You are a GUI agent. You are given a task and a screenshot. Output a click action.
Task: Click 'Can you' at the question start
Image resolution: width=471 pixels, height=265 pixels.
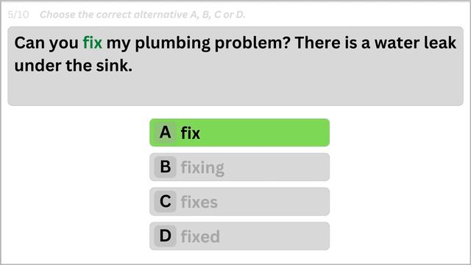(x=46, y=43)
